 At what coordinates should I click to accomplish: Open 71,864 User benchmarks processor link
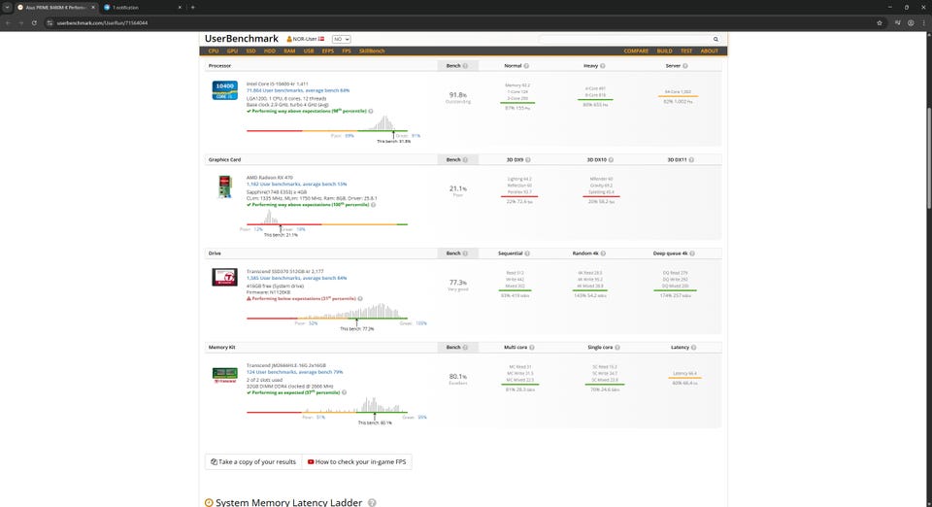click(x=298, y=90)
